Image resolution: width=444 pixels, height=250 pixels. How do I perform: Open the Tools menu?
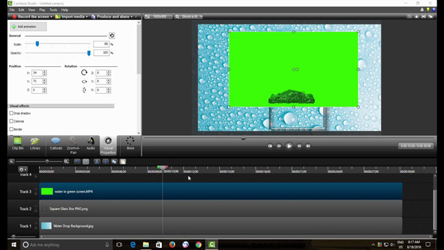coord(53,10)
